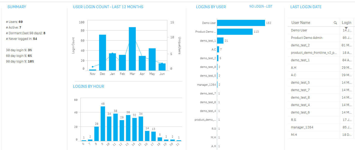The image size is (355, 150).
Task: Select the Nov data point on UniqueUsers line
Action: click(93, 67)
